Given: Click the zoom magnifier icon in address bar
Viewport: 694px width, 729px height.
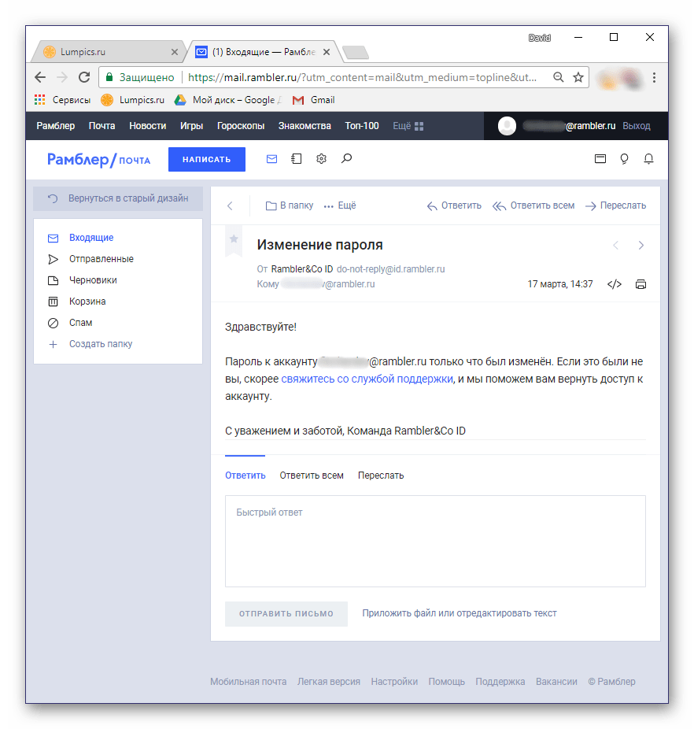Looking at the screenshot, I should pos(558,77).
